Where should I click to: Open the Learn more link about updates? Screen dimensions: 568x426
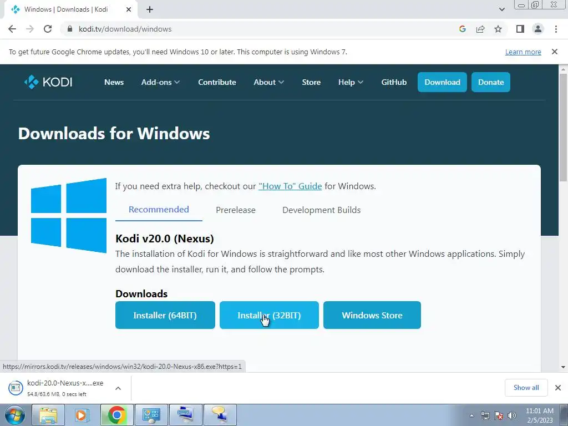point(523,52)
